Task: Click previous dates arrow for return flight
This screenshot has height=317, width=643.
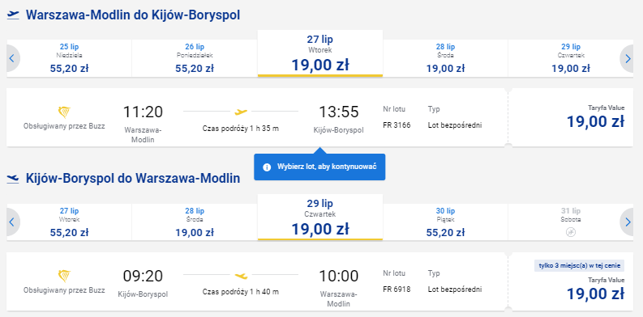Action: pos(11,222)
